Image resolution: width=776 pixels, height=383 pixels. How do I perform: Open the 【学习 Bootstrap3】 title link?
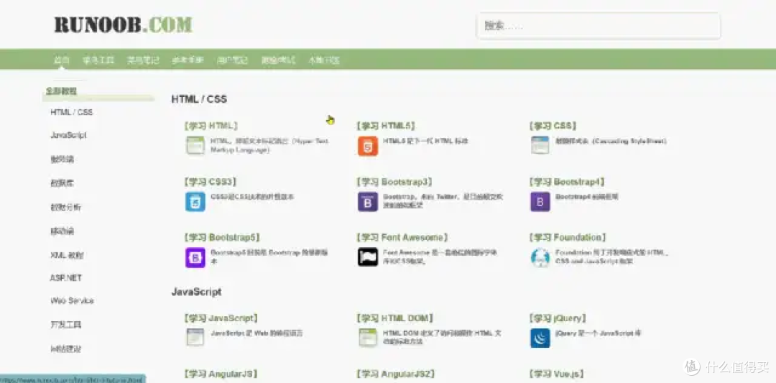click(x=394, y=182)
